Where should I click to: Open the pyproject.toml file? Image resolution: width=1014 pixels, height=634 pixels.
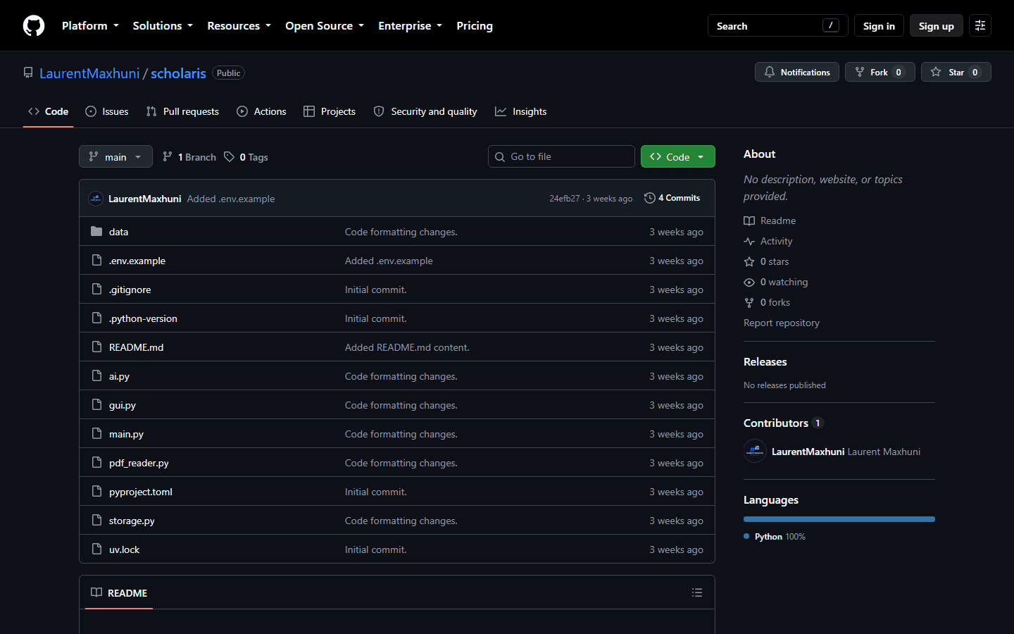point(141,492)
